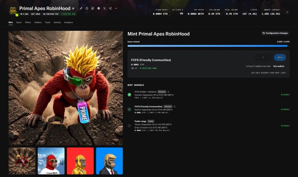The image size is (298, 177).
Task: Click the share icon in header
Action: click(x=110, y=8)
